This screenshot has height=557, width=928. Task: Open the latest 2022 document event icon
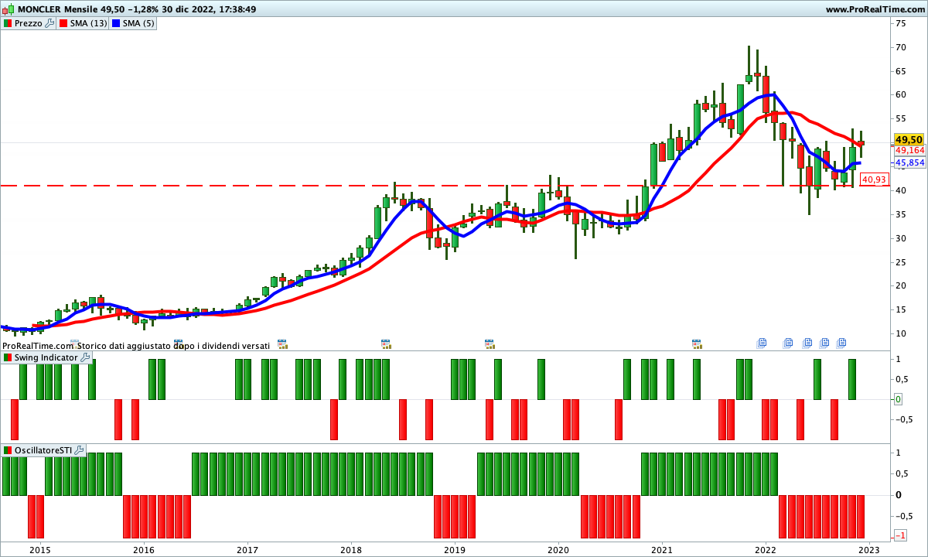(x=842, y=343)
